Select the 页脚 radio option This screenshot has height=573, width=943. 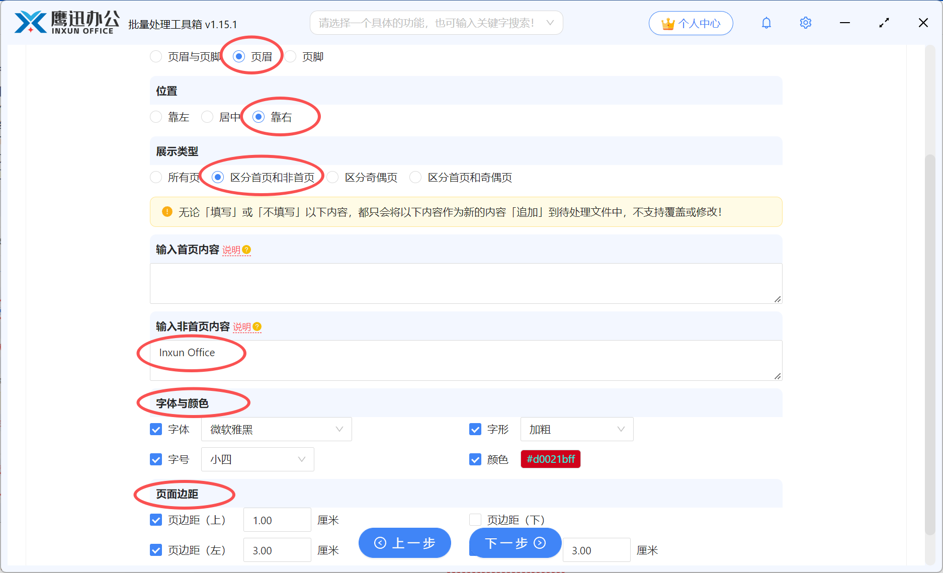coord(290,56)
